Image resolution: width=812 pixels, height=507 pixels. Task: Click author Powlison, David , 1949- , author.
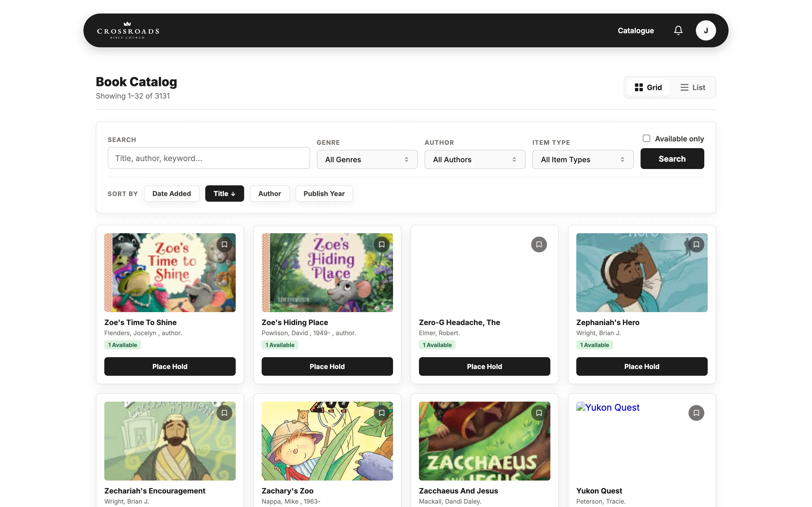[x=309, y=333]
